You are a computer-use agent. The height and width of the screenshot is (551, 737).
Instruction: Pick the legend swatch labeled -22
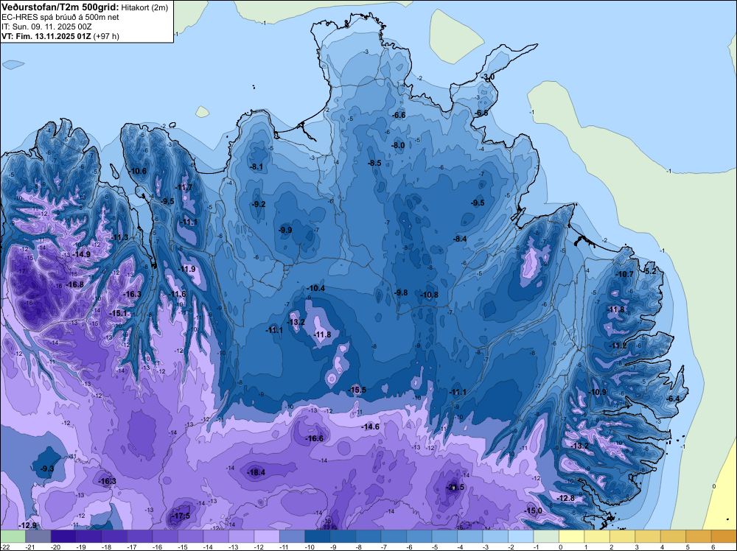pos(13,536)
